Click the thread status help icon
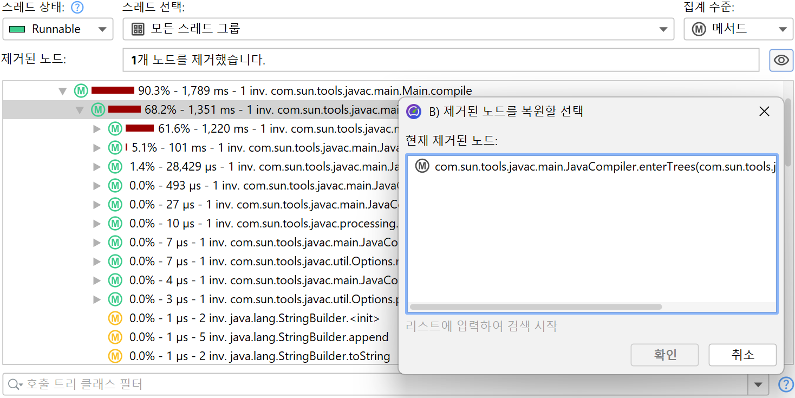The image size is (795, 398). 78,8
